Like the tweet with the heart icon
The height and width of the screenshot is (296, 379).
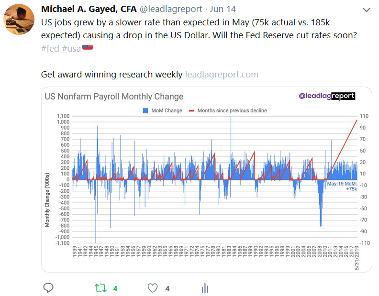click(153, 288)
